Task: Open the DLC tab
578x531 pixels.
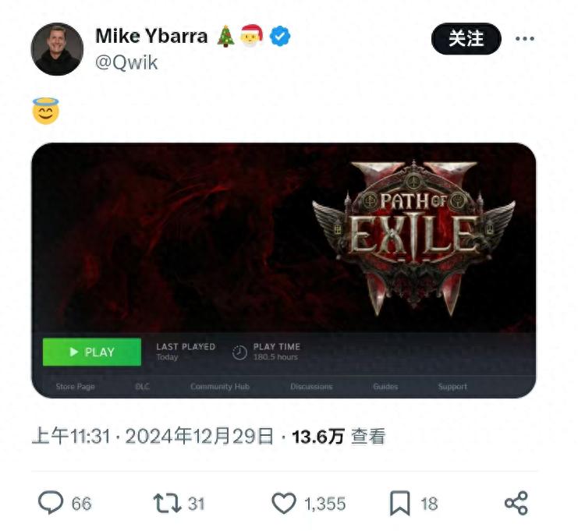Action: [x=142, y=387]
